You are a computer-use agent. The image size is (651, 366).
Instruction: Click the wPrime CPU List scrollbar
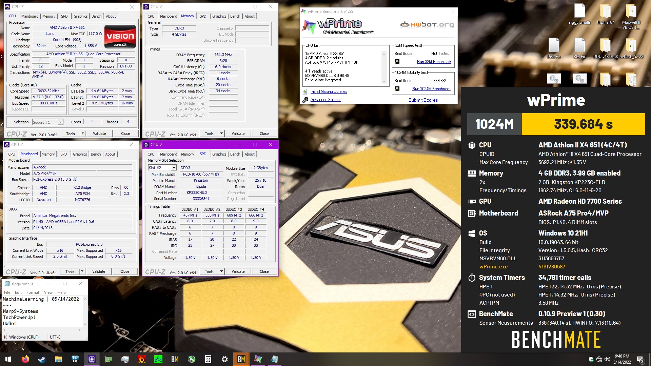coord(384,67)
